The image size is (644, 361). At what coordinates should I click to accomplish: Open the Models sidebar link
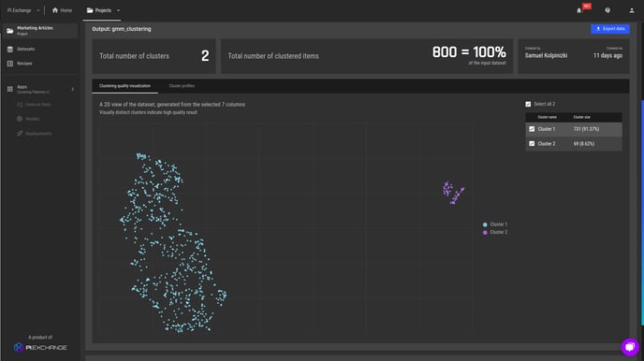pyautogui.click(x=33, y=119)
